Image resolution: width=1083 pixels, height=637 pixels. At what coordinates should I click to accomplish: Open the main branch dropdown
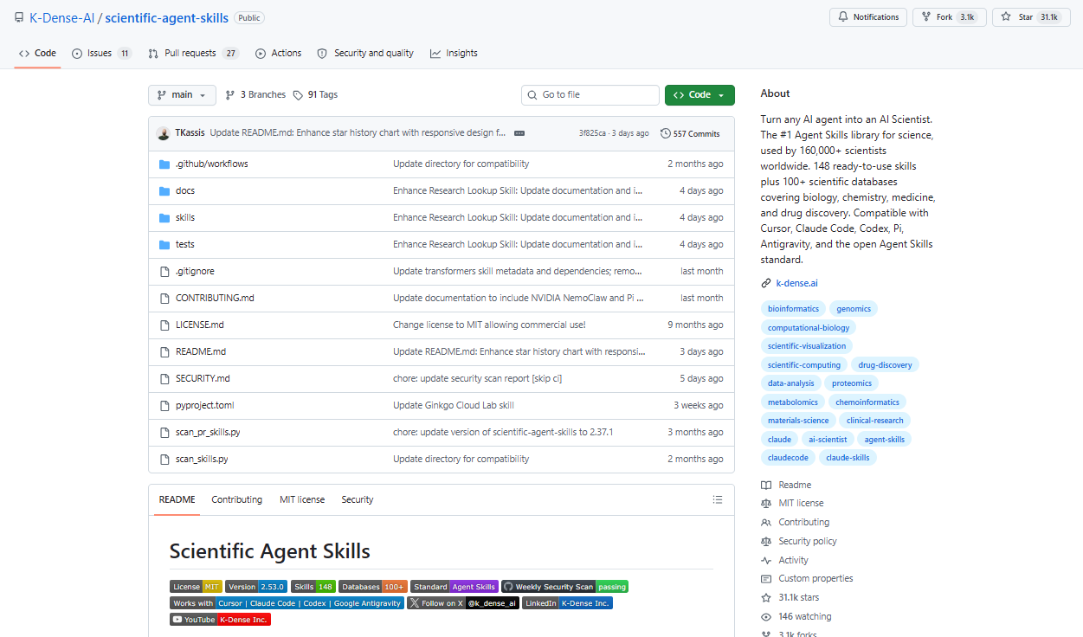coord(182,95)
